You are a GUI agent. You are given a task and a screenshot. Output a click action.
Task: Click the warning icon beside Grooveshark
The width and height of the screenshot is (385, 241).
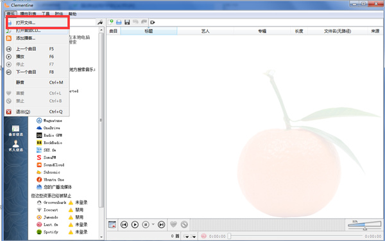point(71,202)
